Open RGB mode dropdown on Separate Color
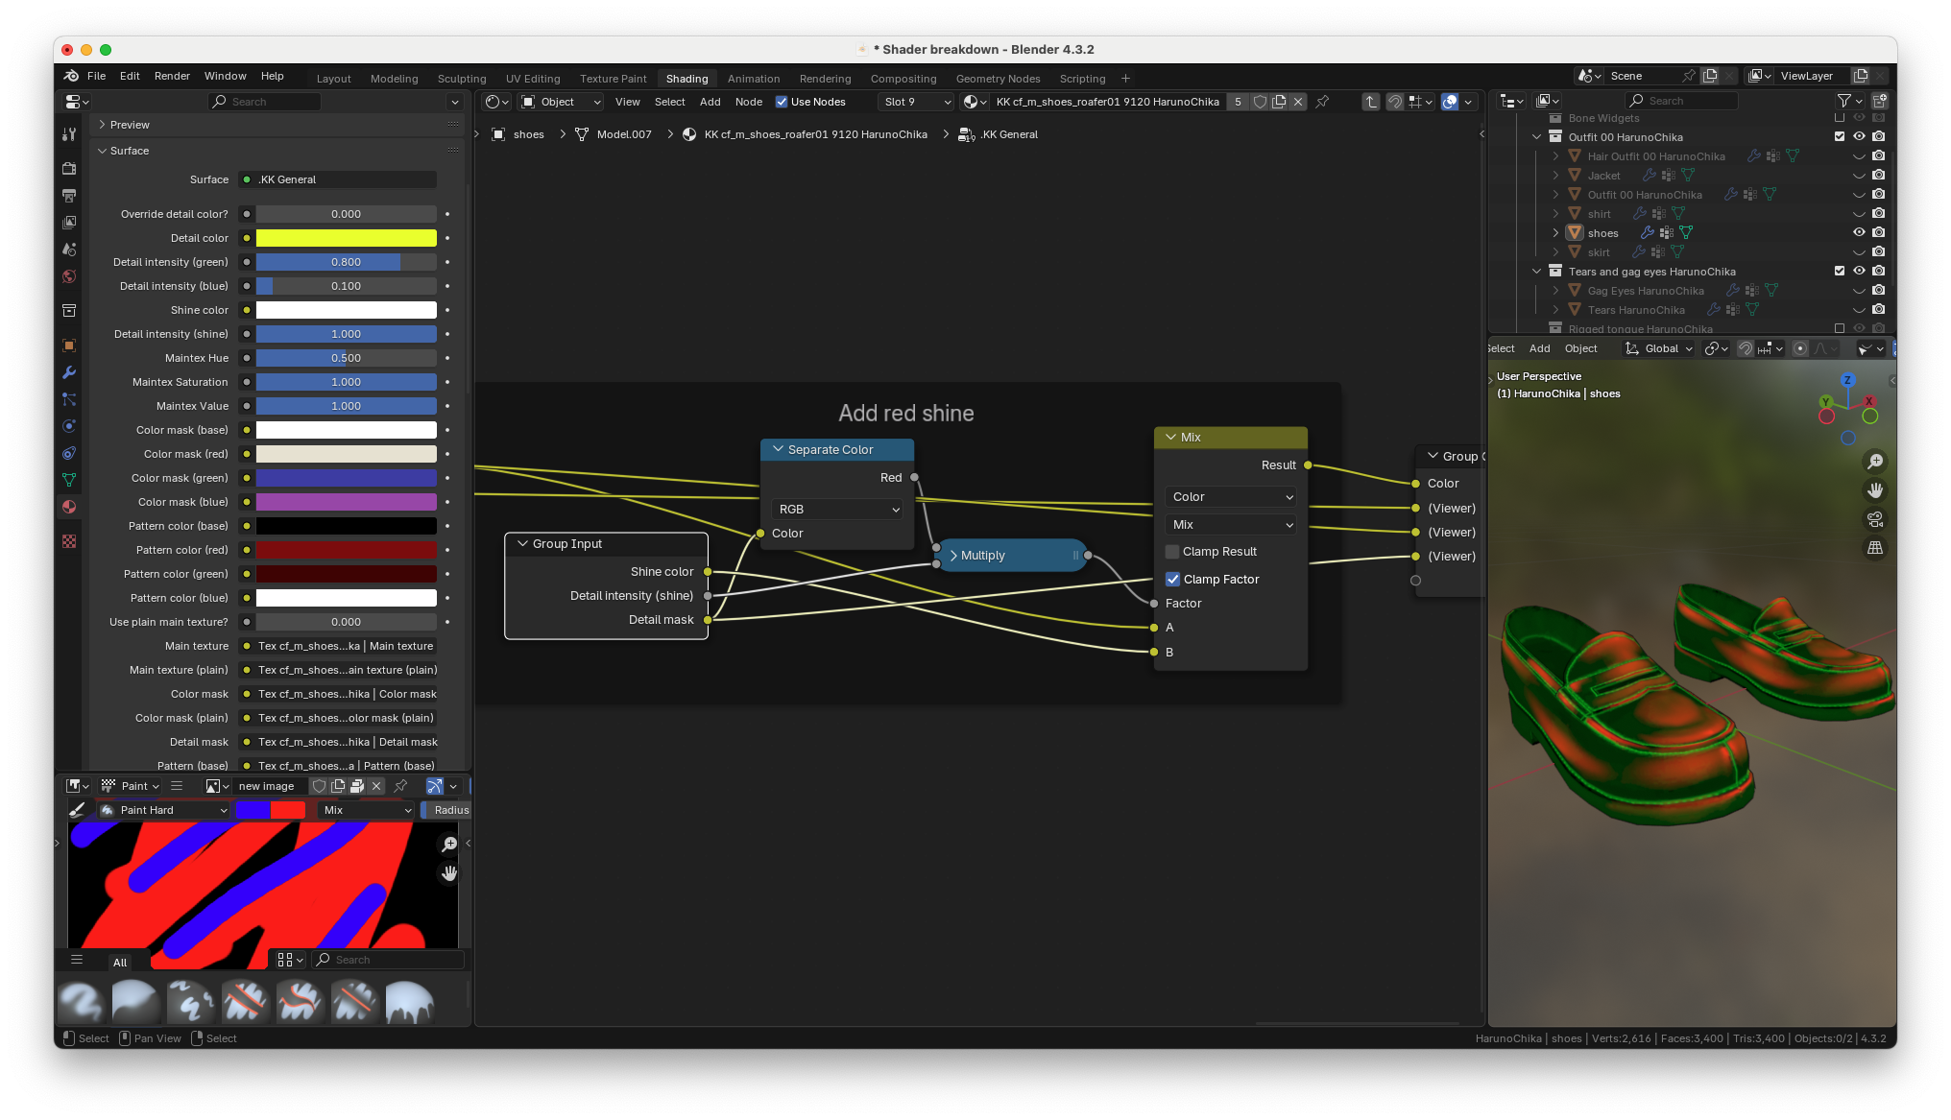Screen dimensions: 1951x1120 [837, 510]
